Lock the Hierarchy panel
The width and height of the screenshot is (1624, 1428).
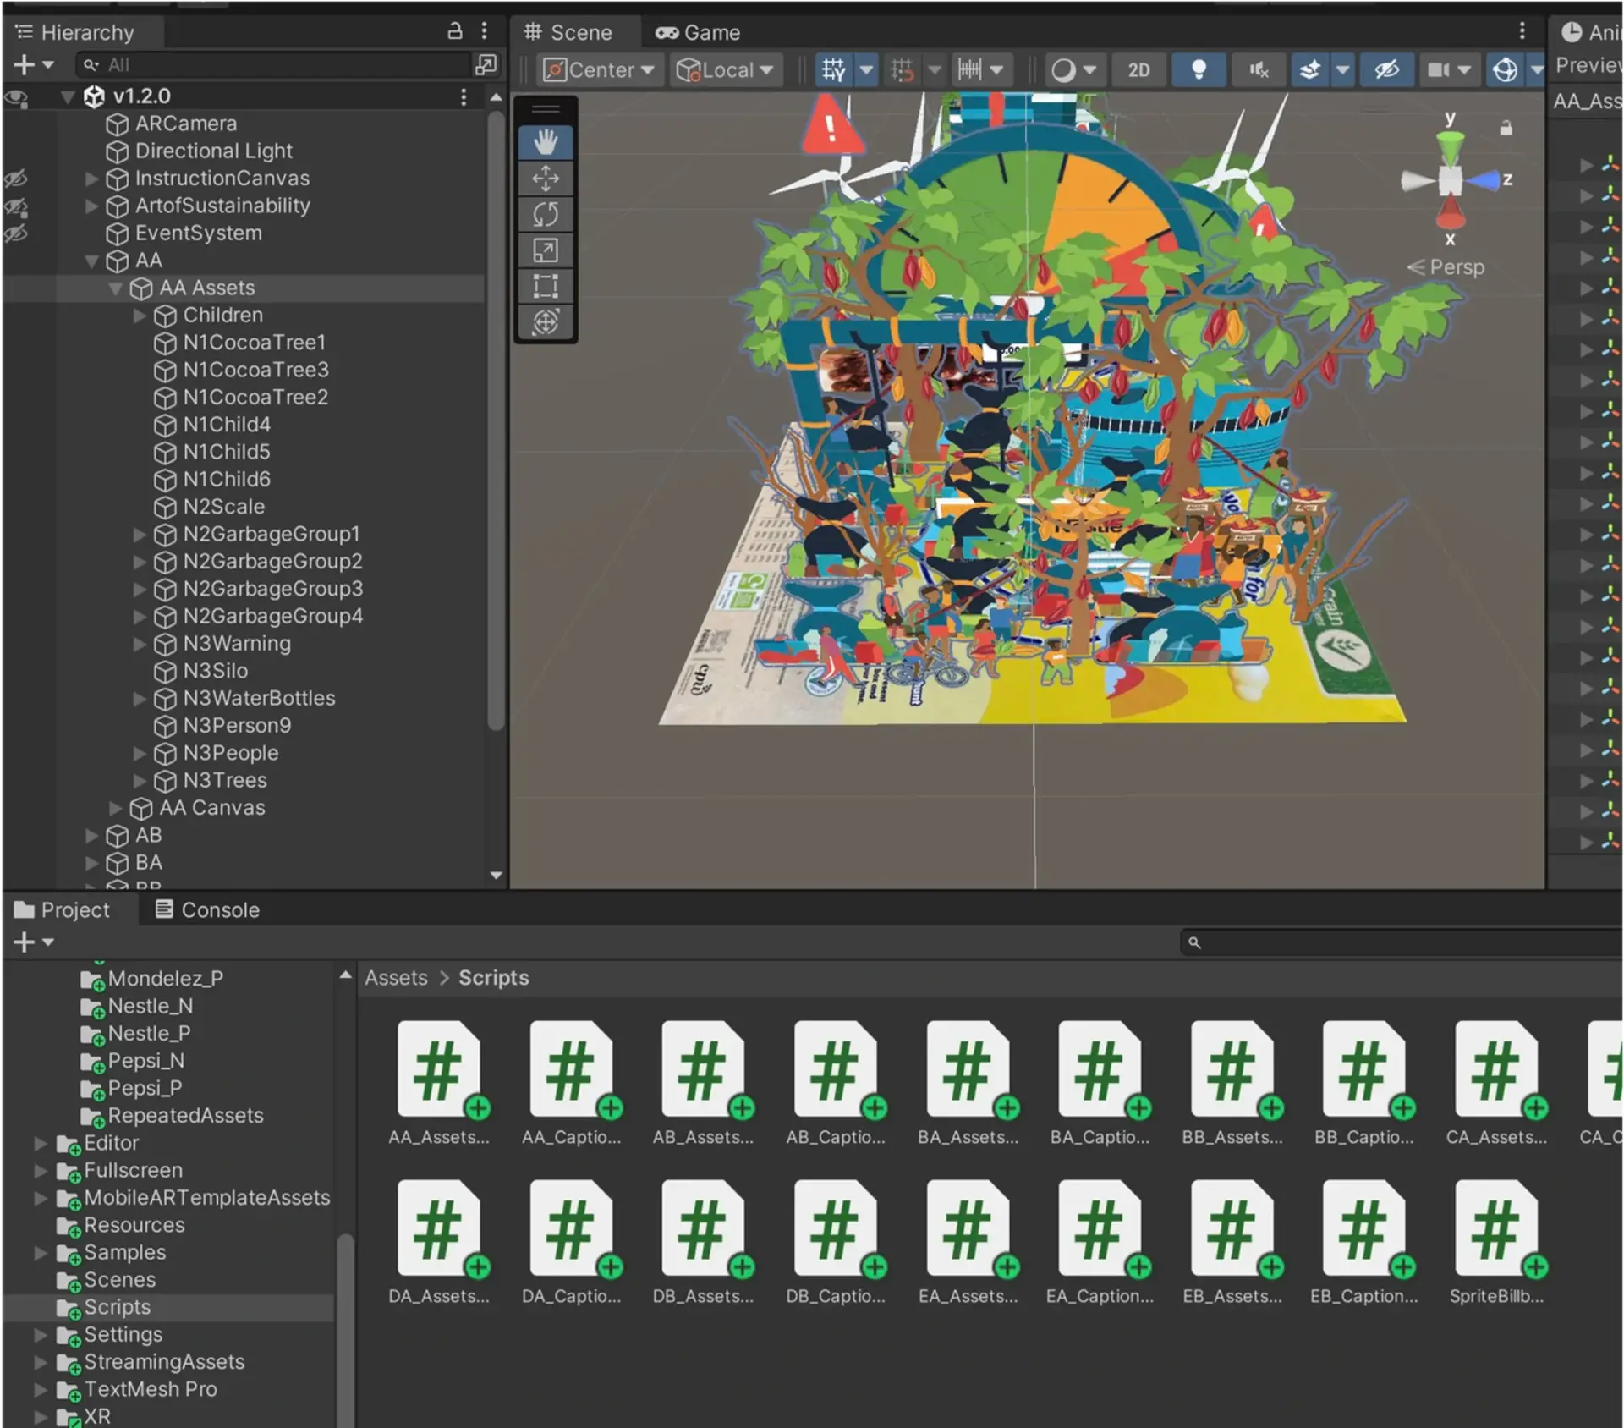tap(454, 31)
